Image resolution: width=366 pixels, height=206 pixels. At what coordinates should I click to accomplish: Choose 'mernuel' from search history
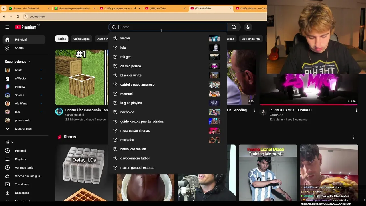(168, 94)
